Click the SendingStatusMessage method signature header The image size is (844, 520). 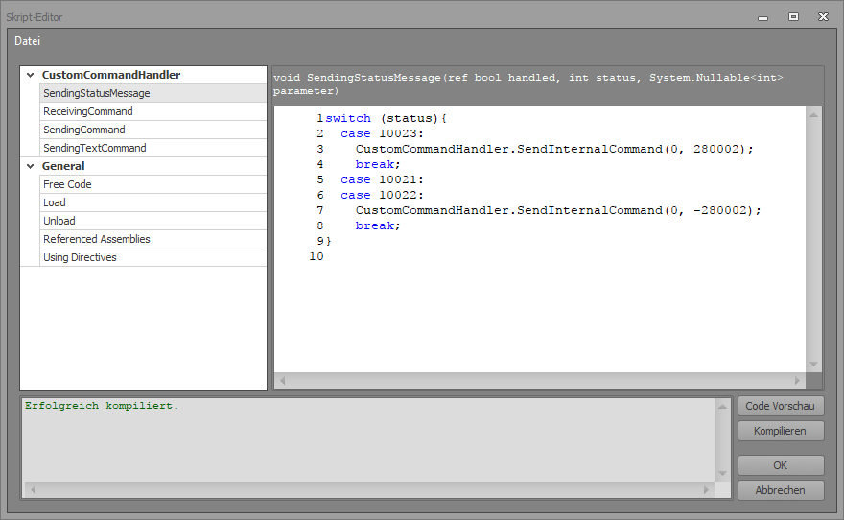point(528,84)
